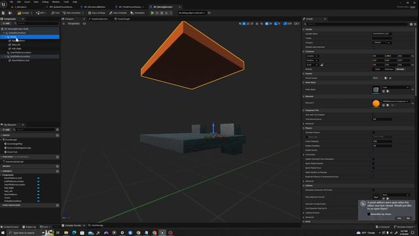This screenshot has width=419, height=236.
Task: Open the File menu
Action: tap(11, 2)
